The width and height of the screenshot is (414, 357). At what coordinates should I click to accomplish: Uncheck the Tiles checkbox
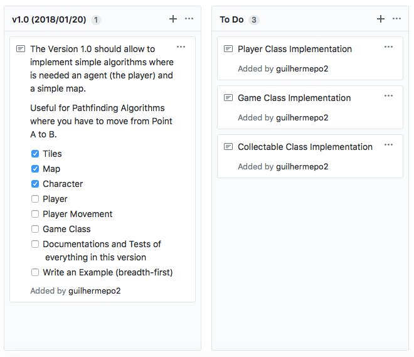click(35, 154)
